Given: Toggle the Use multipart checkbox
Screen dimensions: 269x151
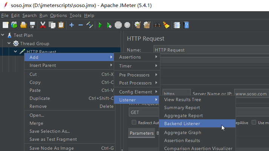Looking at the screenshot, I should tap(254, 122).
